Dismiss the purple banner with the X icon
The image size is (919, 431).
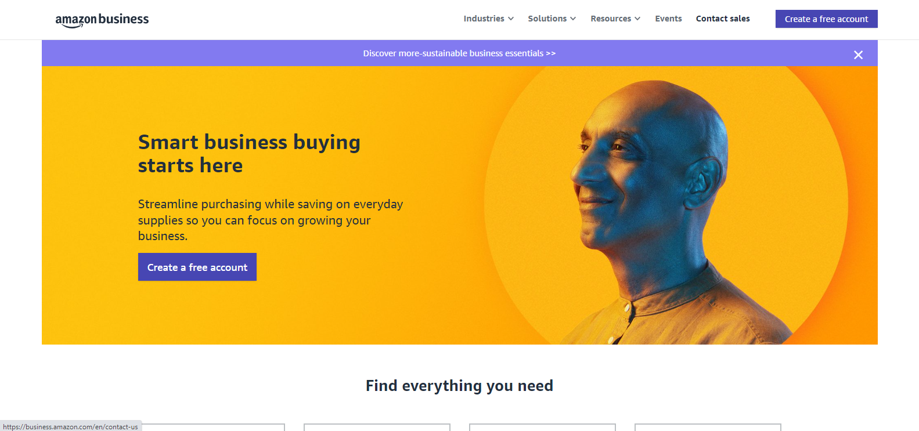coord(858,55)
